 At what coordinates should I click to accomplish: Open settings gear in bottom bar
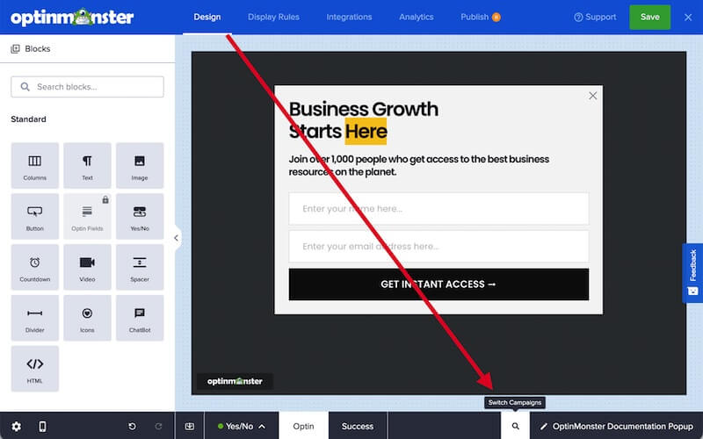pos(16,427)
